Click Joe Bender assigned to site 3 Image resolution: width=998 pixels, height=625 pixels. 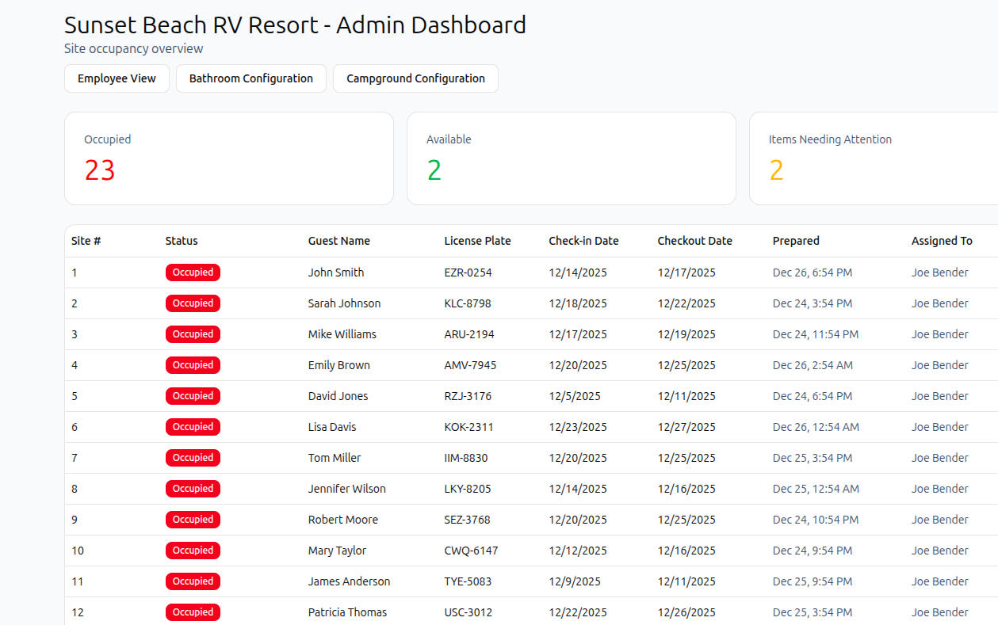(939, 334)
